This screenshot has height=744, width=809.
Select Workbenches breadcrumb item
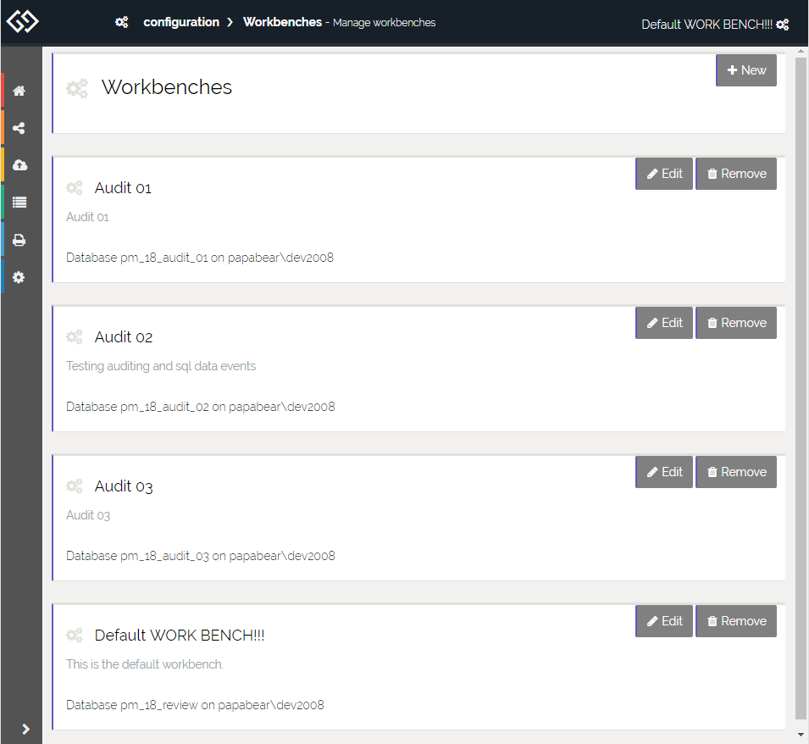tap(282, 22)
